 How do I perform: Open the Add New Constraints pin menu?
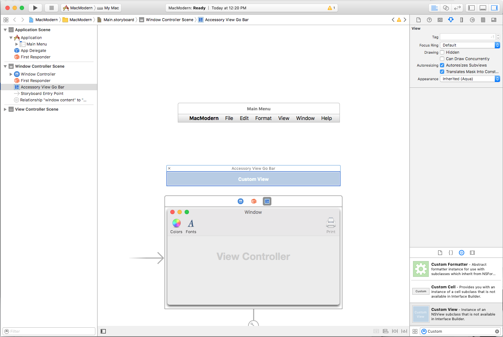tap(395, 331)
